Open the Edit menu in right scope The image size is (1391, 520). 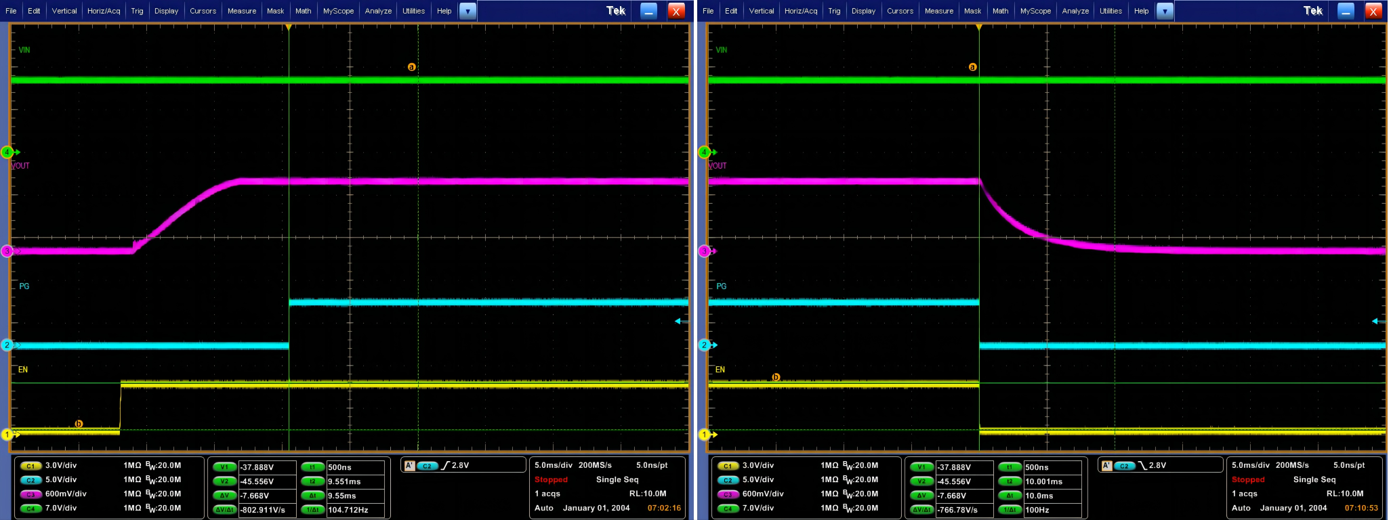731,11
